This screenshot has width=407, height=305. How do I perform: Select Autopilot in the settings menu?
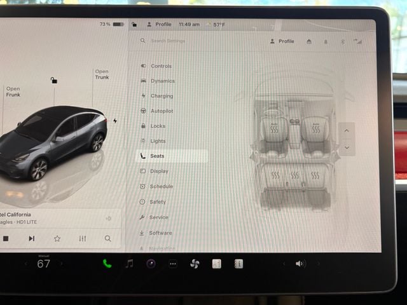(x=162, y=111)
